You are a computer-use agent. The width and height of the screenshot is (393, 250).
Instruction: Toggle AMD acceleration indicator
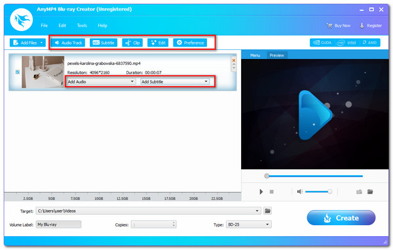pos(369,43)
